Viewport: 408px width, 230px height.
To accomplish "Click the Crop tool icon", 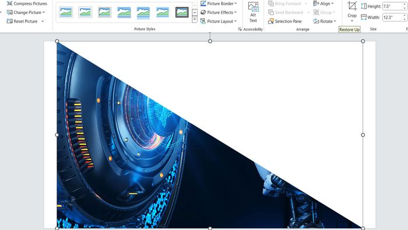I will click(352, 6).
